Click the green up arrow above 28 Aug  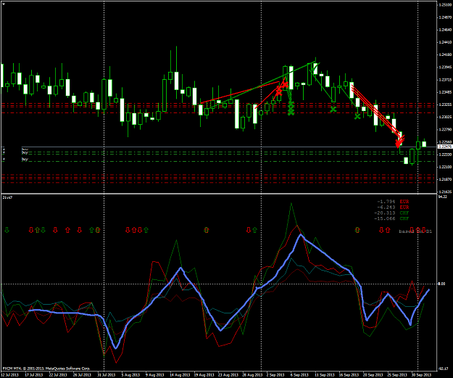click(x=254, y=230)
